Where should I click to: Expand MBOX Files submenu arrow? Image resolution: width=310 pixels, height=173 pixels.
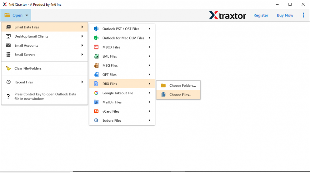(x=149, y=47)
